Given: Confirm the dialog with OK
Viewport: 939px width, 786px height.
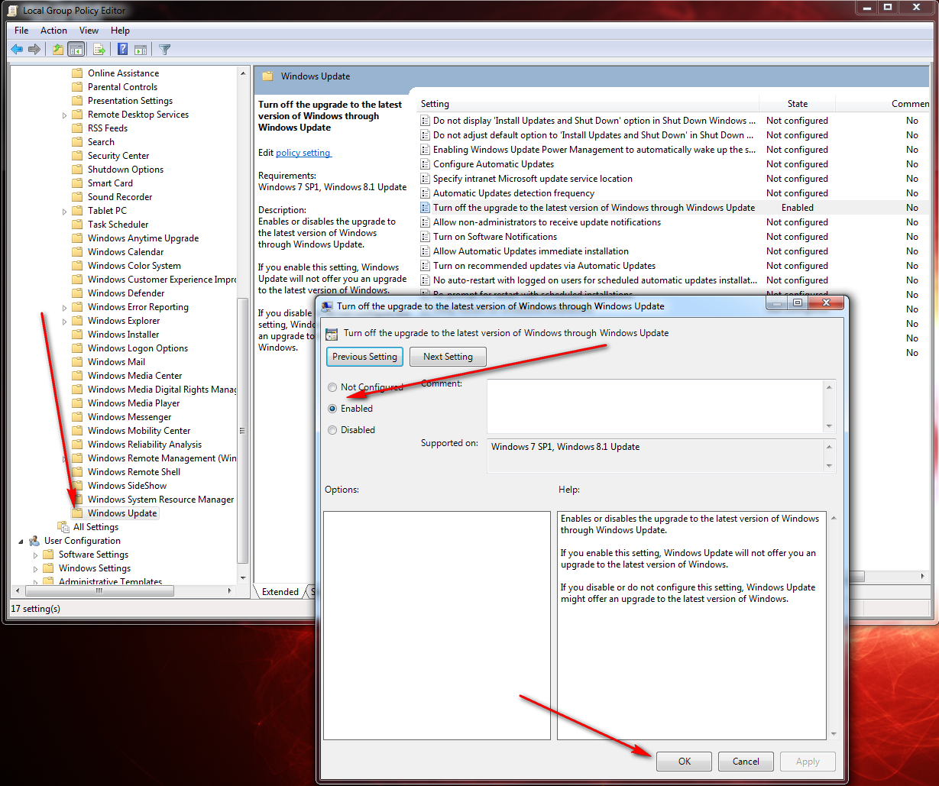Looking at the screenshot, I should point(684,762).
